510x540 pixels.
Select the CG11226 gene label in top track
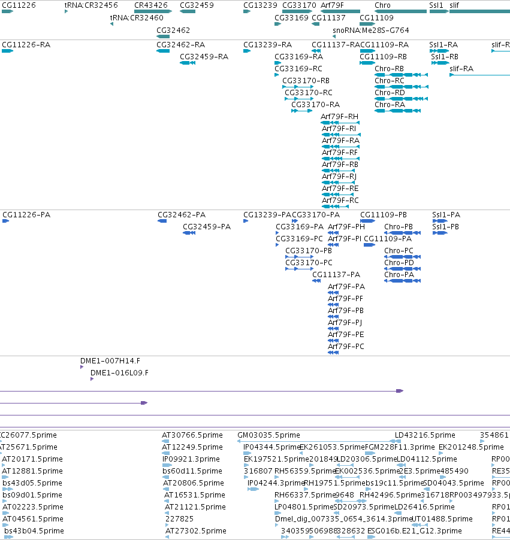click(x=19, y=5)
